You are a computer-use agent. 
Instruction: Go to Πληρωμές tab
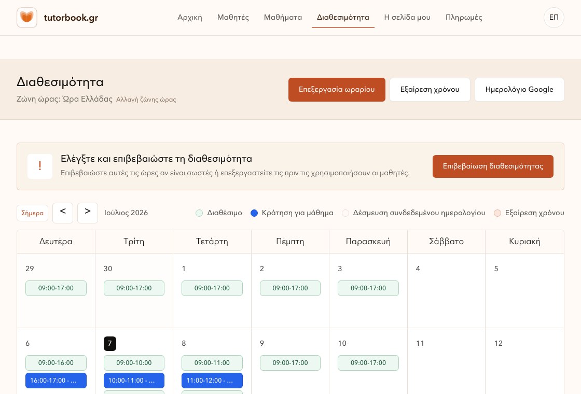click(x=464, y=18)
